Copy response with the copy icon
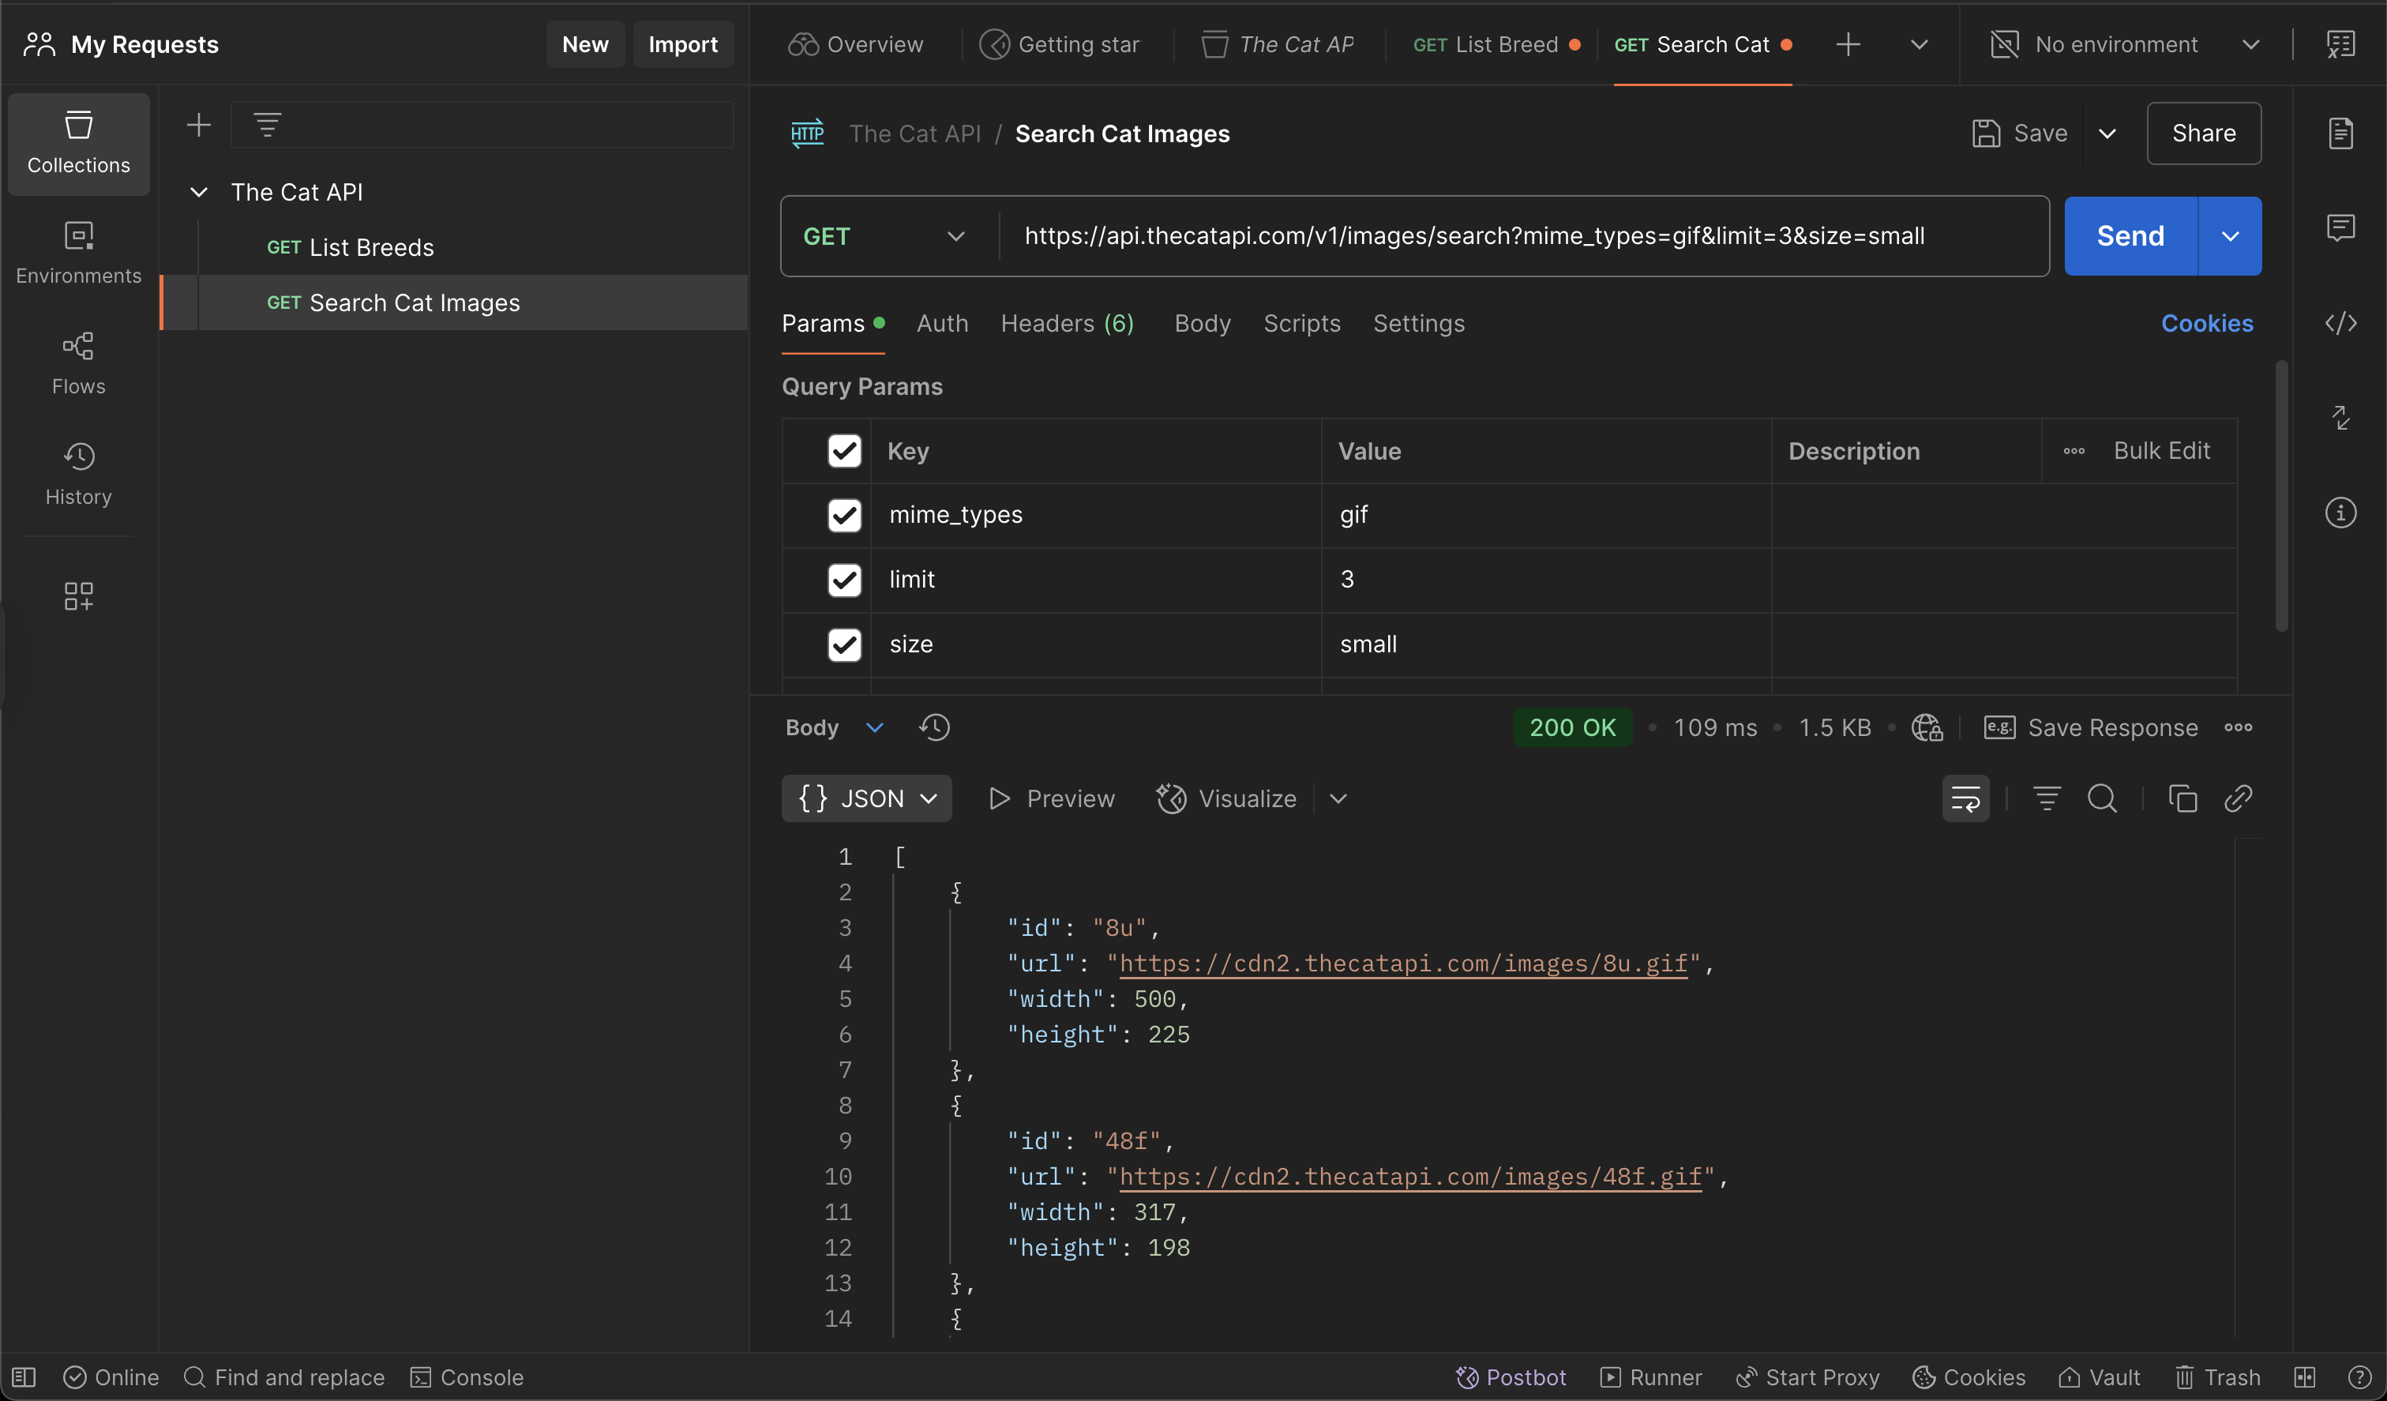 click(2182, 798)
